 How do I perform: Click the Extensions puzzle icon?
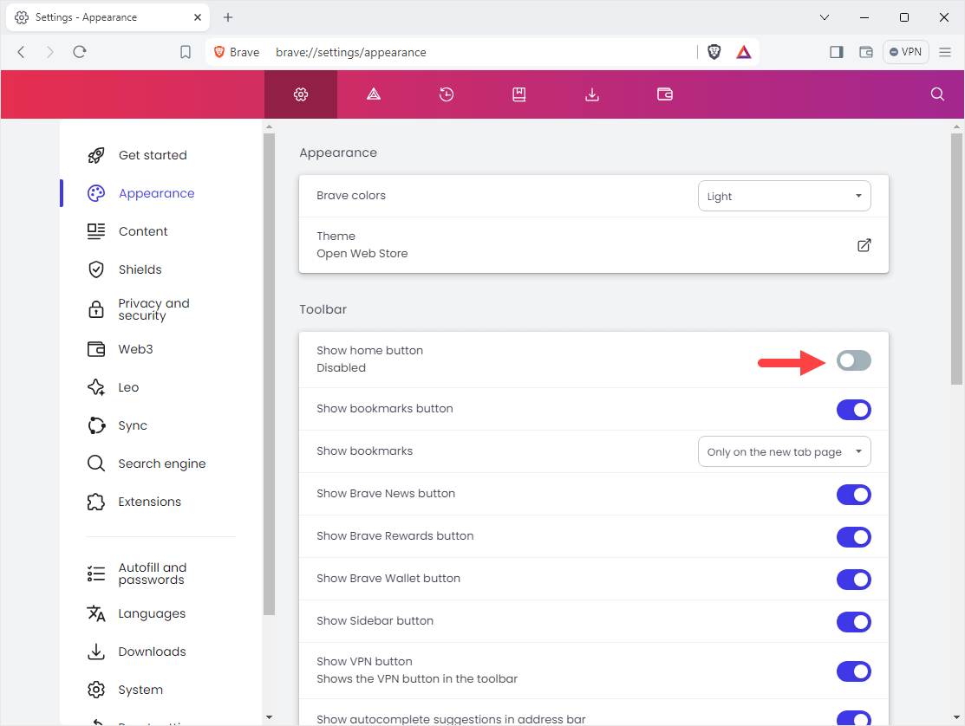(96, 502)
